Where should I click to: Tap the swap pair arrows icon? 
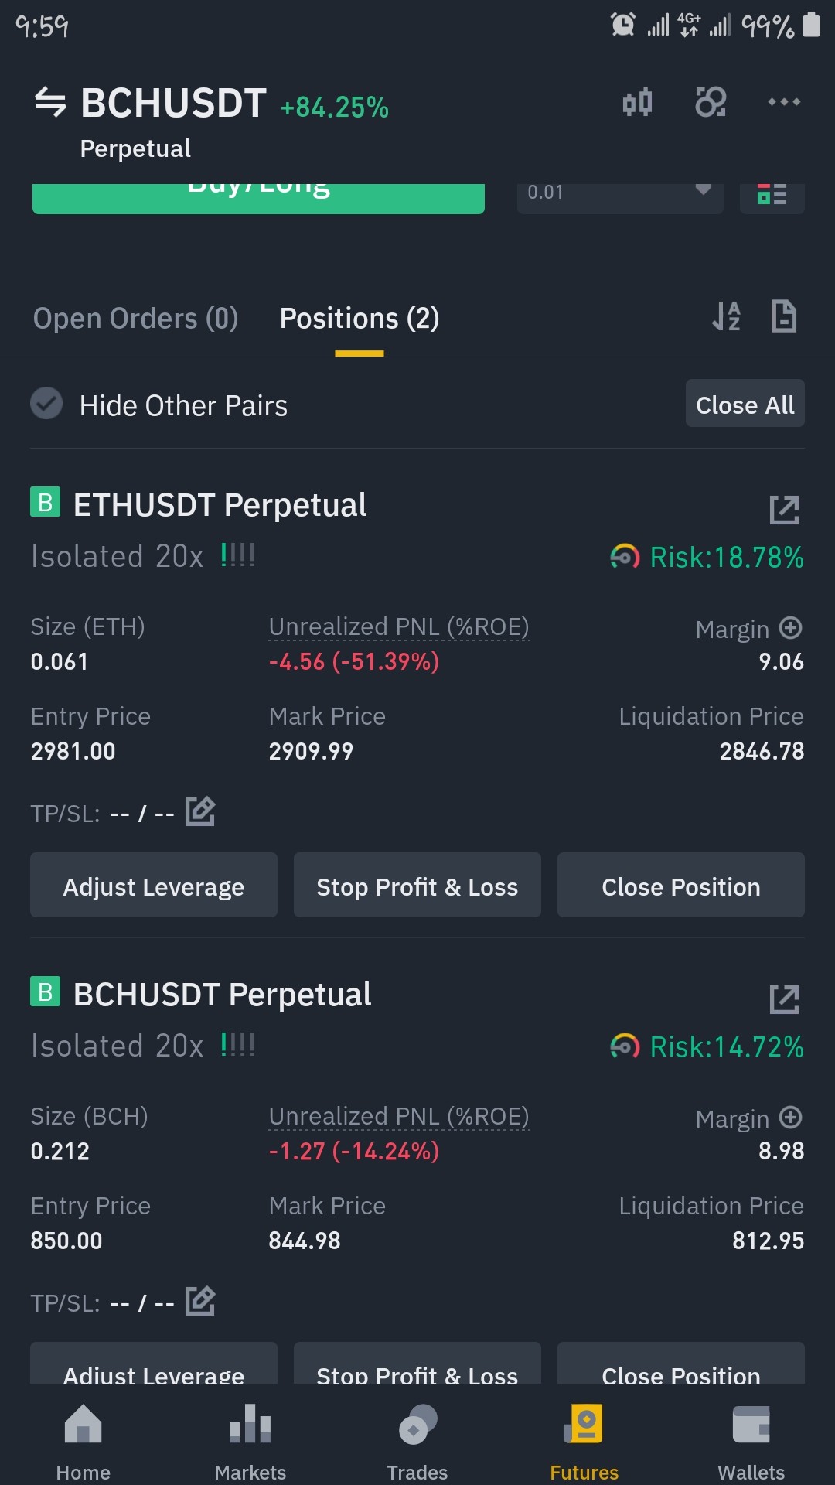point(50,102)
